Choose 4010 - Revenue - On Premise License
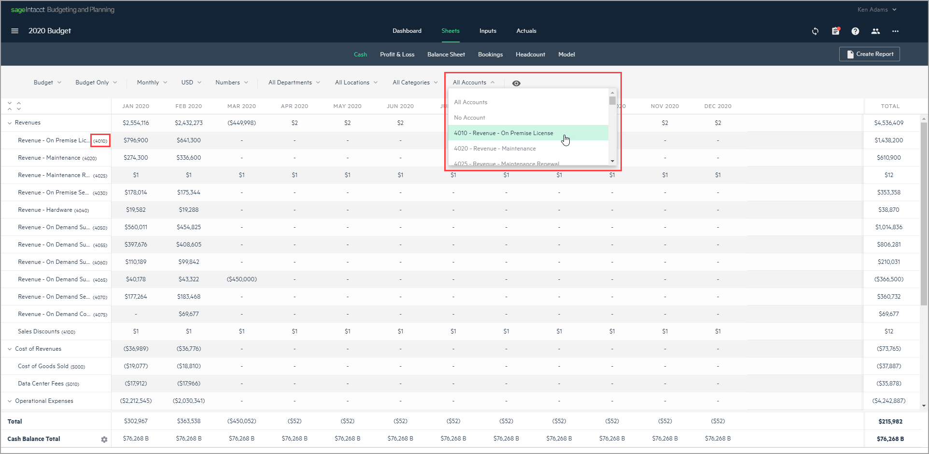 [528, 133]
